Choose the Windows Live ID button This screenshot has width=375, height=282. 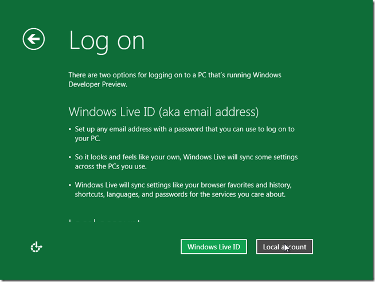click(213, 246)
